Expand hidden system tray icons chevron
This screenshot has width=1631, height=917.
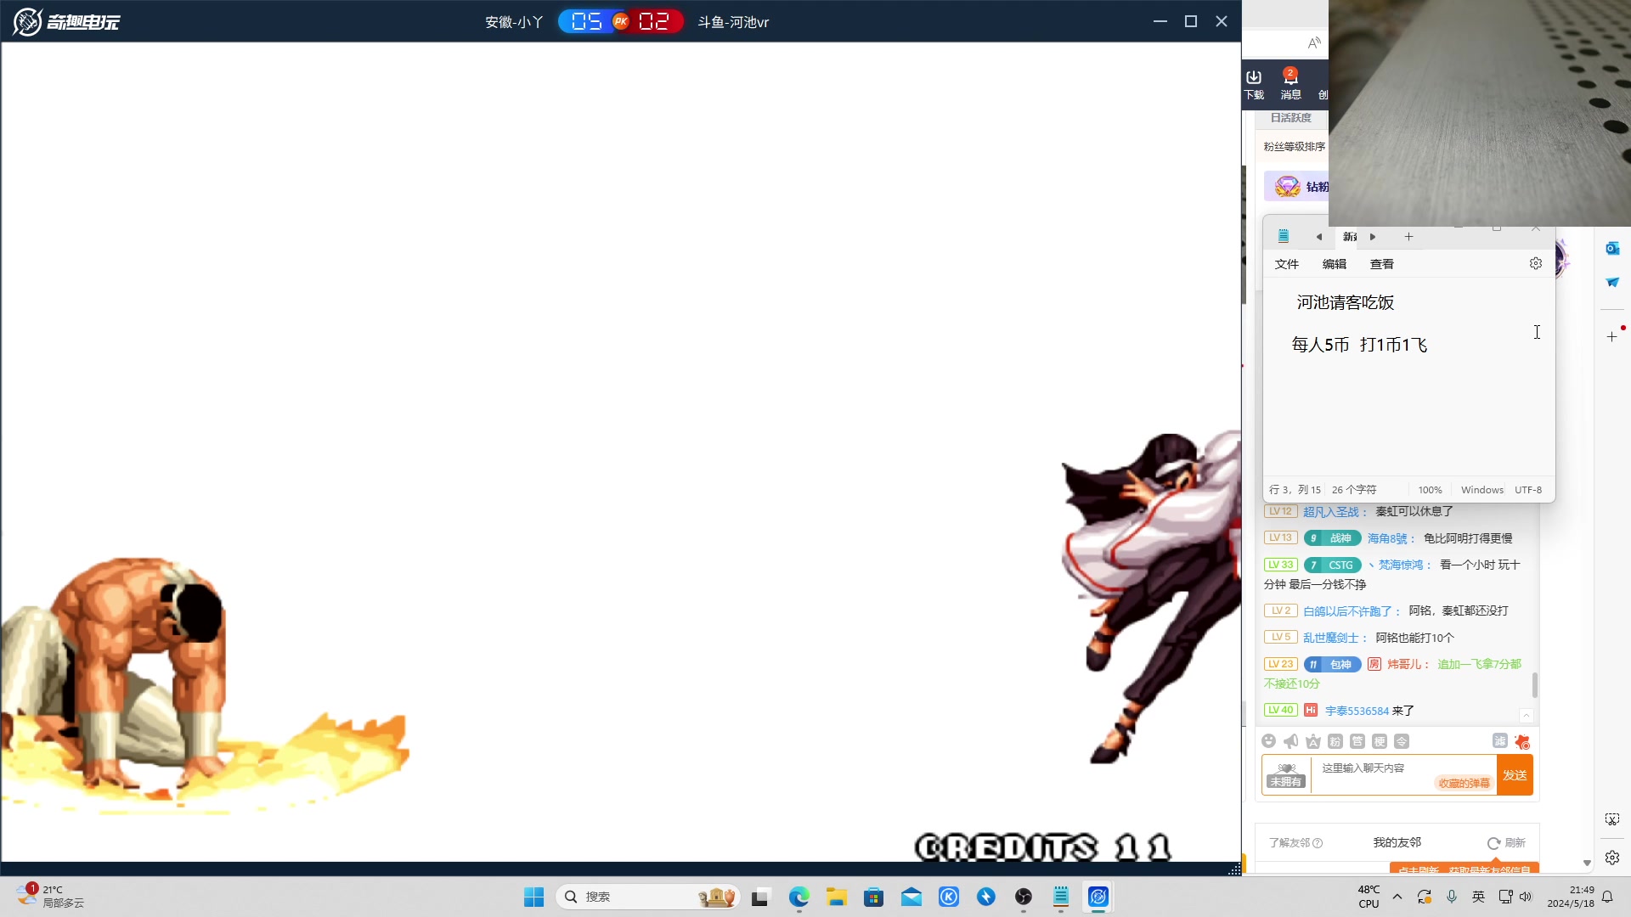coord(1397,897)
